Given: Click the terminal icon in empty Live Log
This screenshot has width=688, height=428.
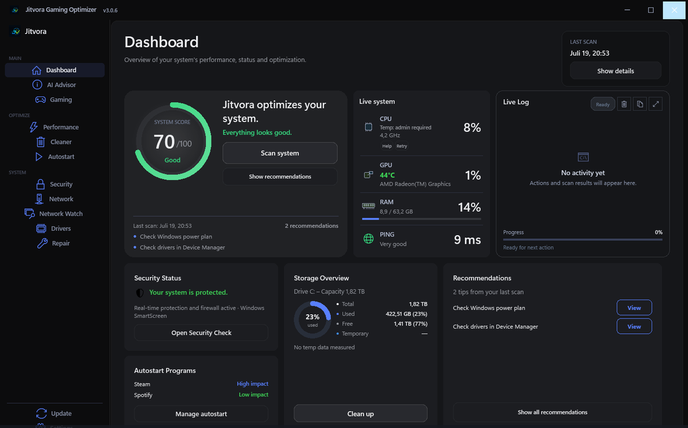Looking at the screenshot, I should point(583,157).
